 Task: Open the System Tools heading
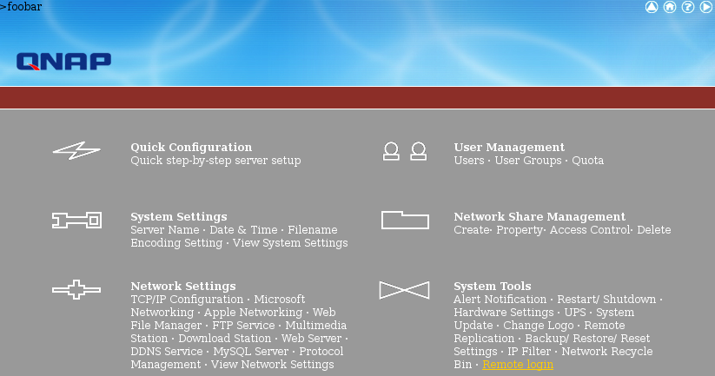point(493,287)
